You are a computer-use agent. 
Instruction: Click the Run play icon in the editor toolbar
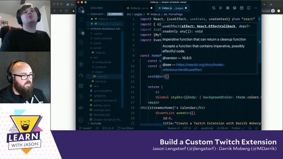pyautogui.click(x=221, y=8)
